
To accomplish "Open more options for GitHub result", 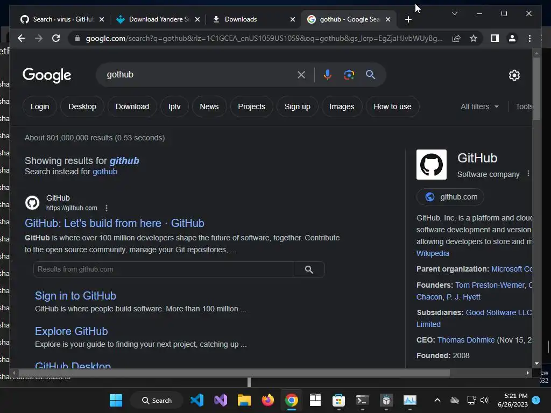I will 107,208.
